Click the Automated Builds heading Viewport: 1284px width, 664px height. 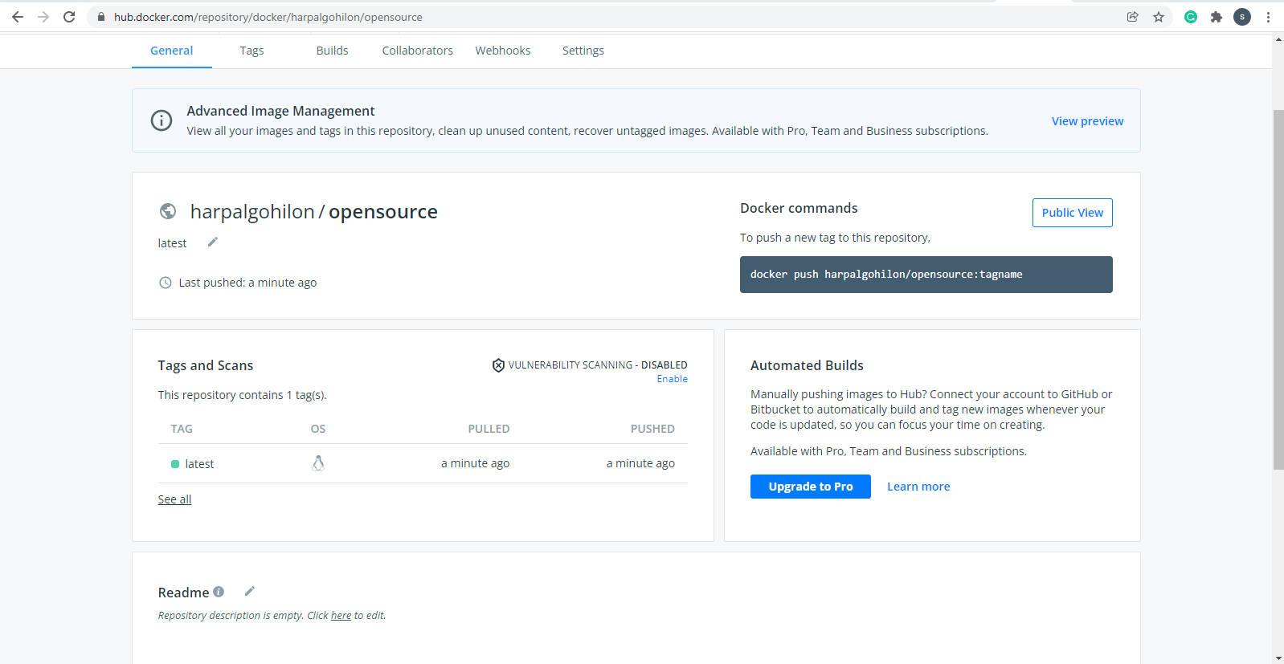tap(807, 365)
